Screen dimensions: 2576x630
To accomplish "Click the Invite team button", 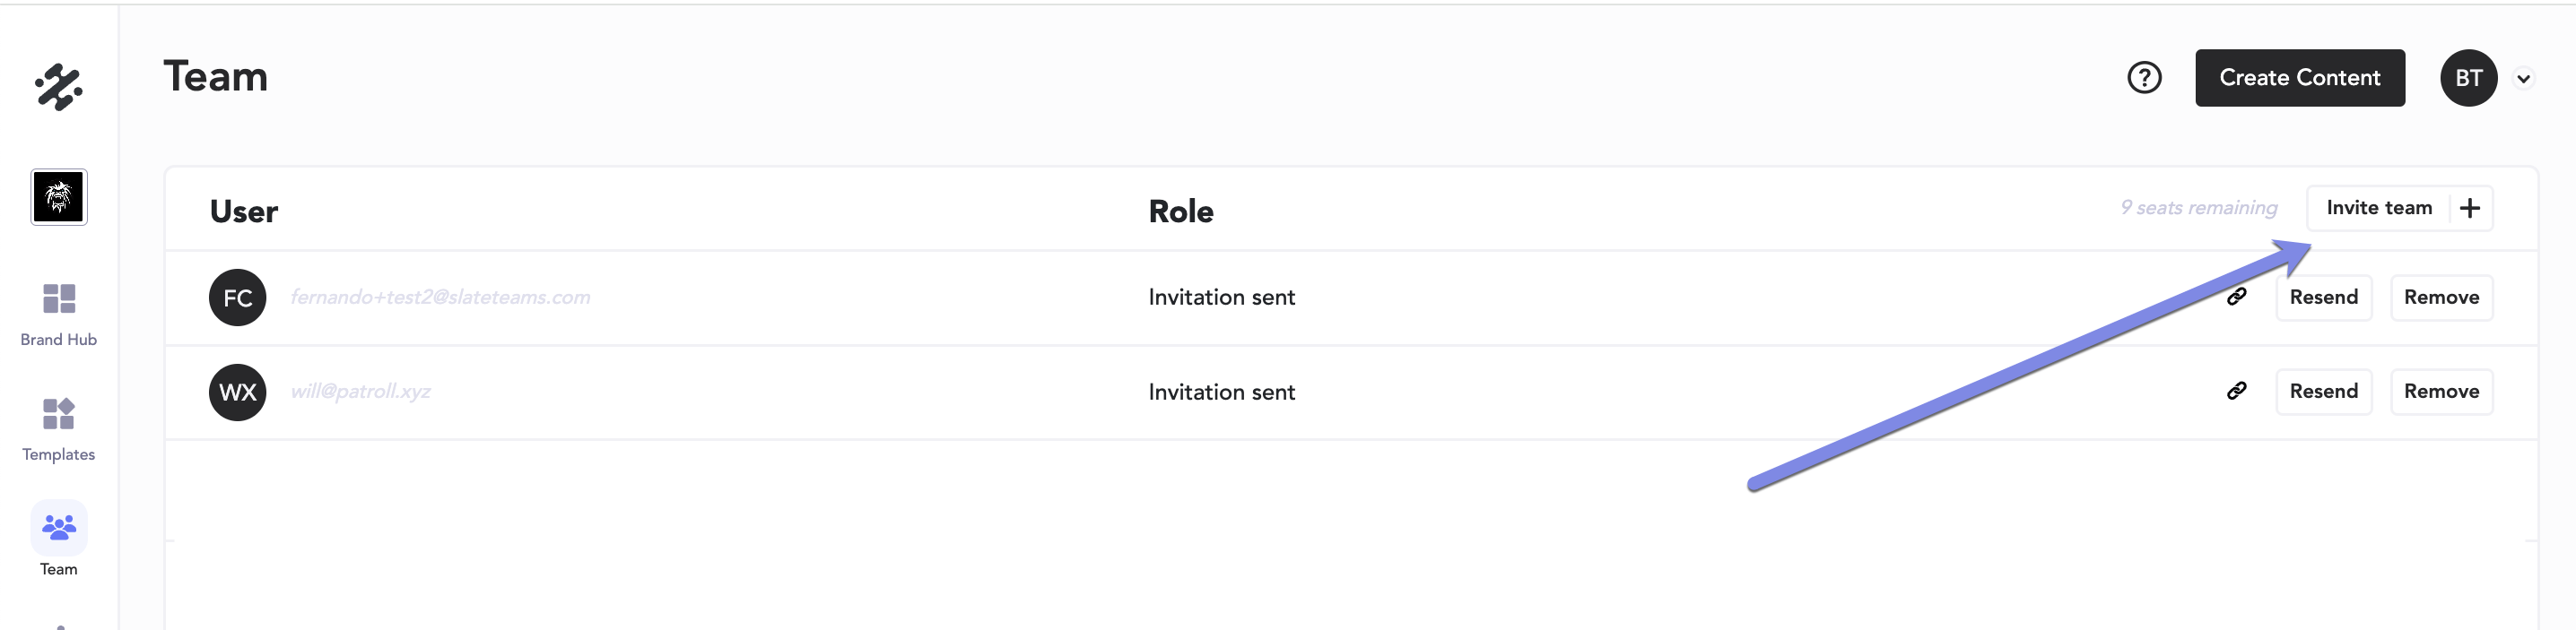I will pyautogui.click(x=2378, y=208).
